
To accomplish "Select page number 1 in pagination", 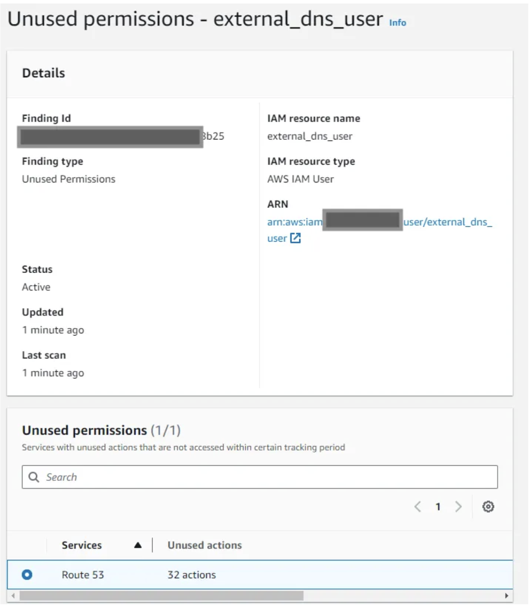I will tap(438, 506).
